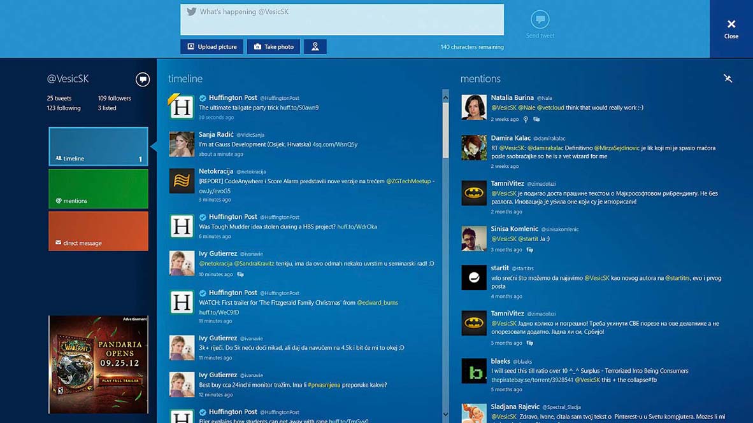753x423 pixels.
Task: Click the timeline column's vertical scrollbar thumb
Action: [x=445, y=130]
